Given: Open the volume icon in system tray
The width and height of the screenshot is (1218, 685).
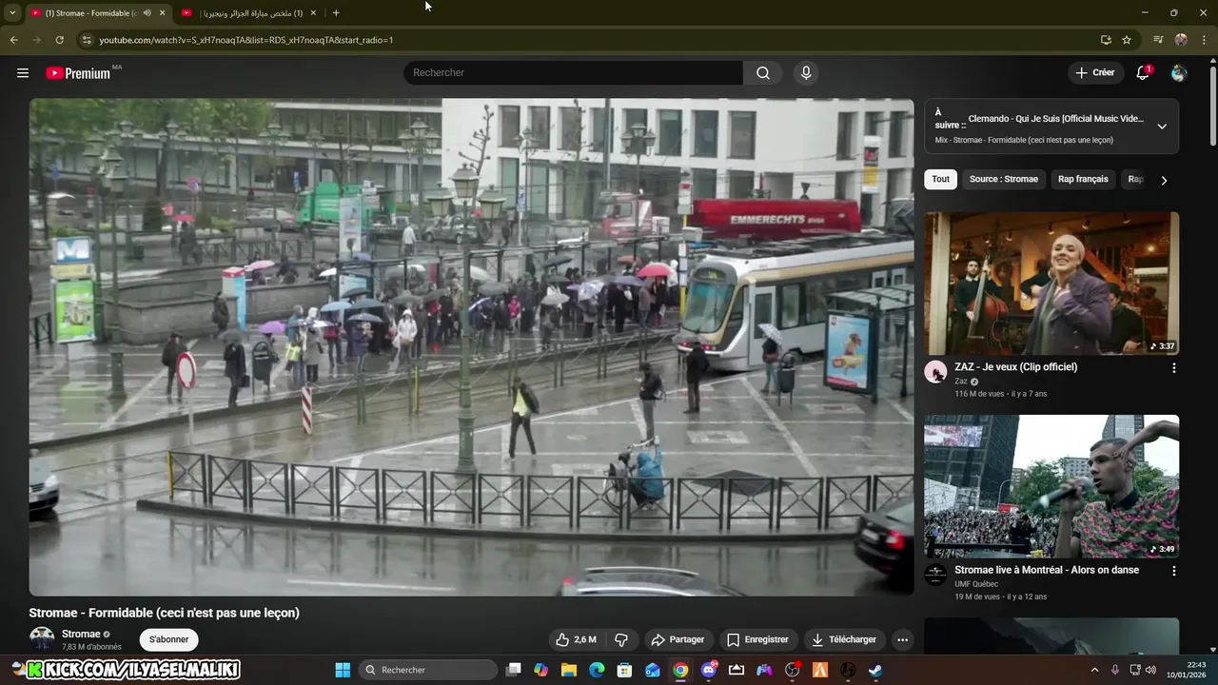Looking at the screenshot, I should pyautogui.click(x=1150, y=670).
